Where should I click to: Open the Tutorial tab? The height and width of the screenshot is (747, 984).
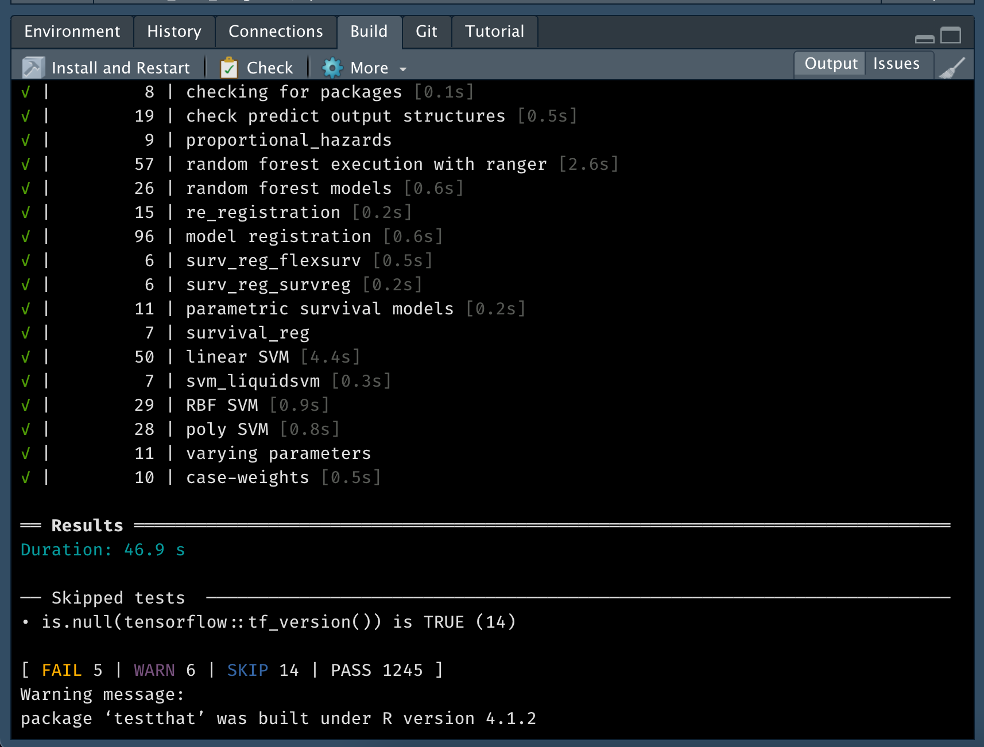pos(494,32)
